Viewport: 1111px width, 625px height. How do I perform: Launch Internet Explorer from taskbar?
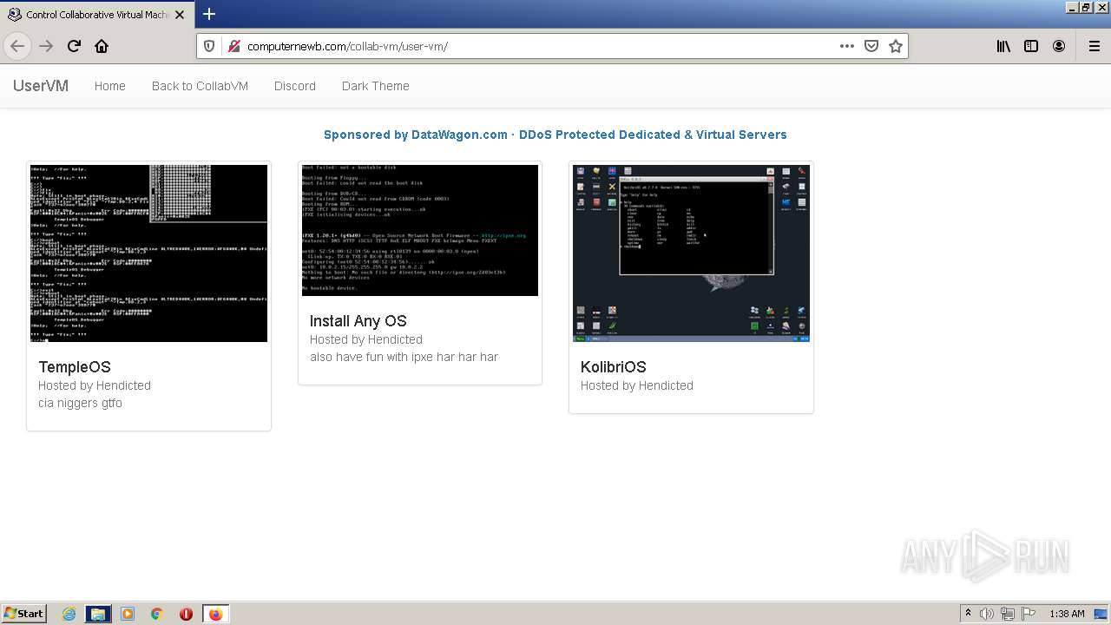click(x=69, y=614)
